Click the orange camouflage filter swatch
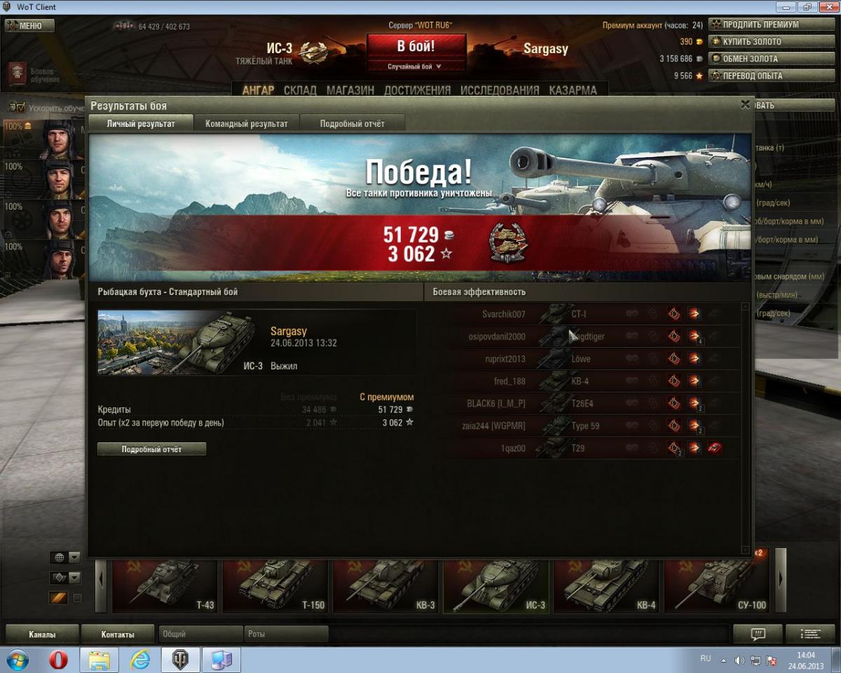841x673 pixels. tap(57, 598)
